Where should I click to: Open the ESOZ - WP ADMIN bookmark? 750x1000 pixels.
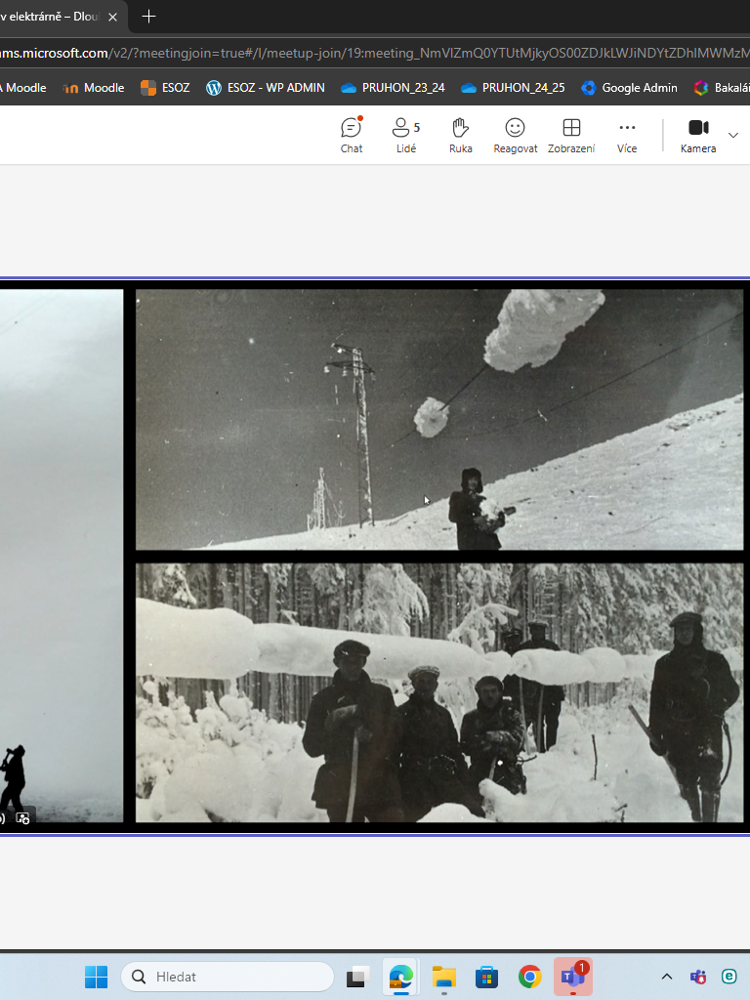pyautogui.click(x=266, y=88)
